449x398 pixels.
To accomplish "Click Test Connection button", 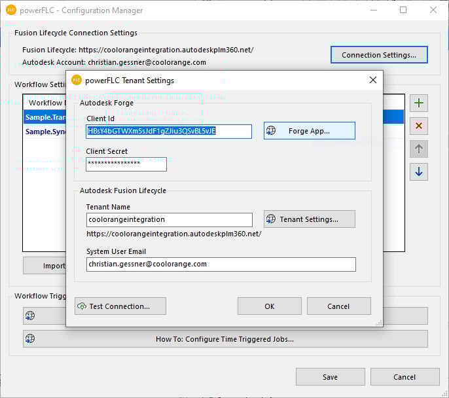I will click(x=120, y=306).
